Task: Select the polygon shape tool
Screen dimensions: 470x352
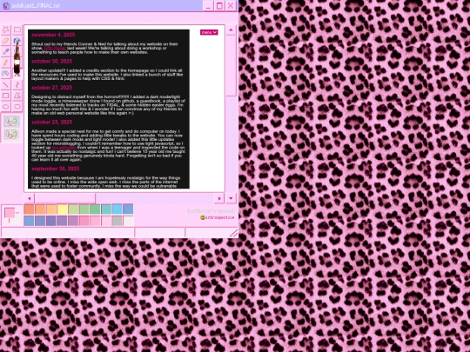Action: (17, 96)
